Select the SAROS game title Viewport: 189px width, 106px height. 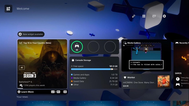[x=178, y=73]
